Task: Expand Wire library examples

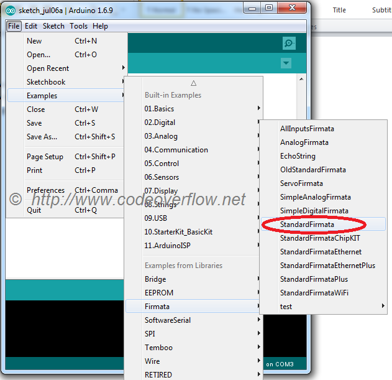Action: [x=193, y=361]
